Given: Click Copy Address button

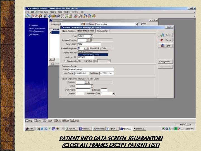Looking at the screenshot, I should [x=166, y=62].
